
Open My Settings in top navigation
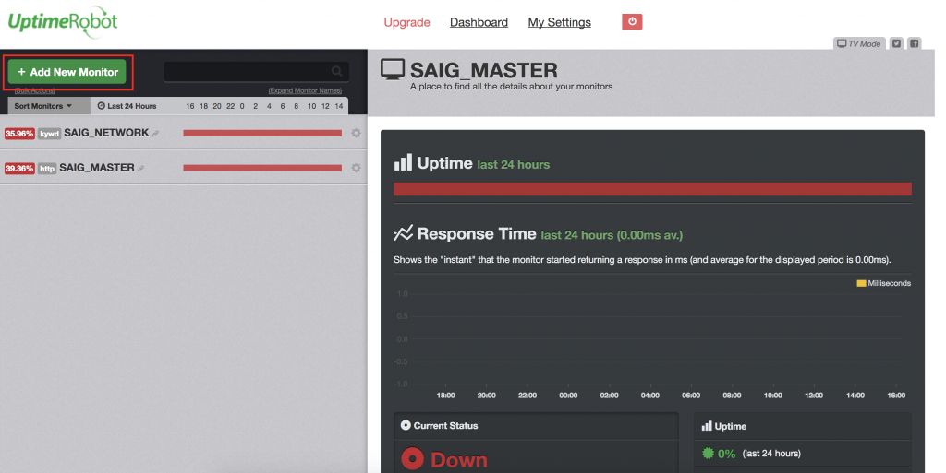pyautogui.click(x=559, y=22)
